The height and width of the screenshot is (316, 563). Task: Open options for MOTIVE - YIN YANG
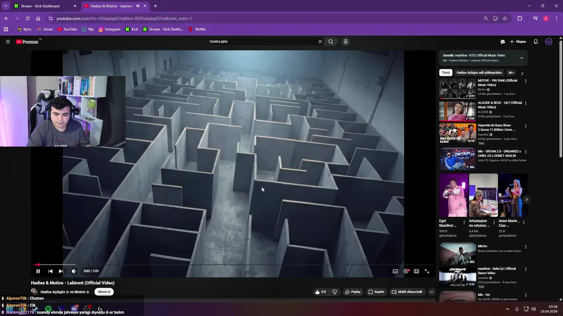(x=526, y=81)
